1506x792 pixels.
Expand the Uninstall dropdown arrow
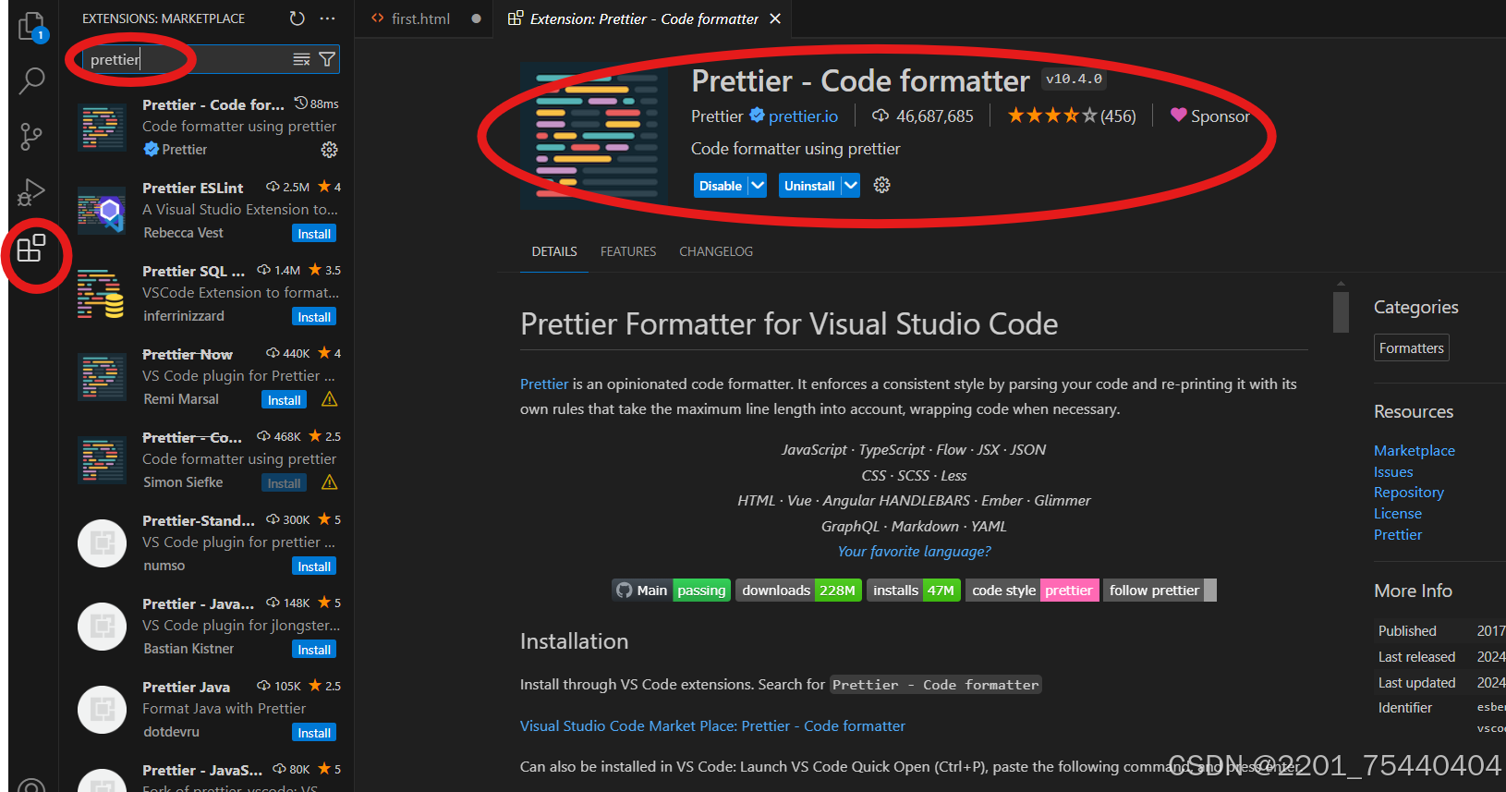(851, 186)
